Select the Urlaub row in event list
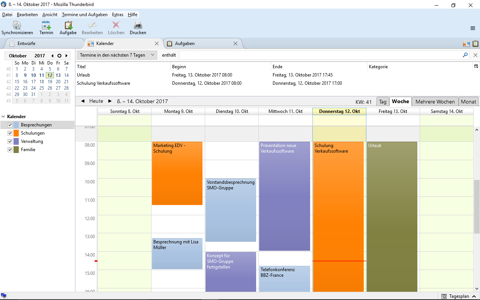Viewport: 480px width, 300px height. click(277, 75)
